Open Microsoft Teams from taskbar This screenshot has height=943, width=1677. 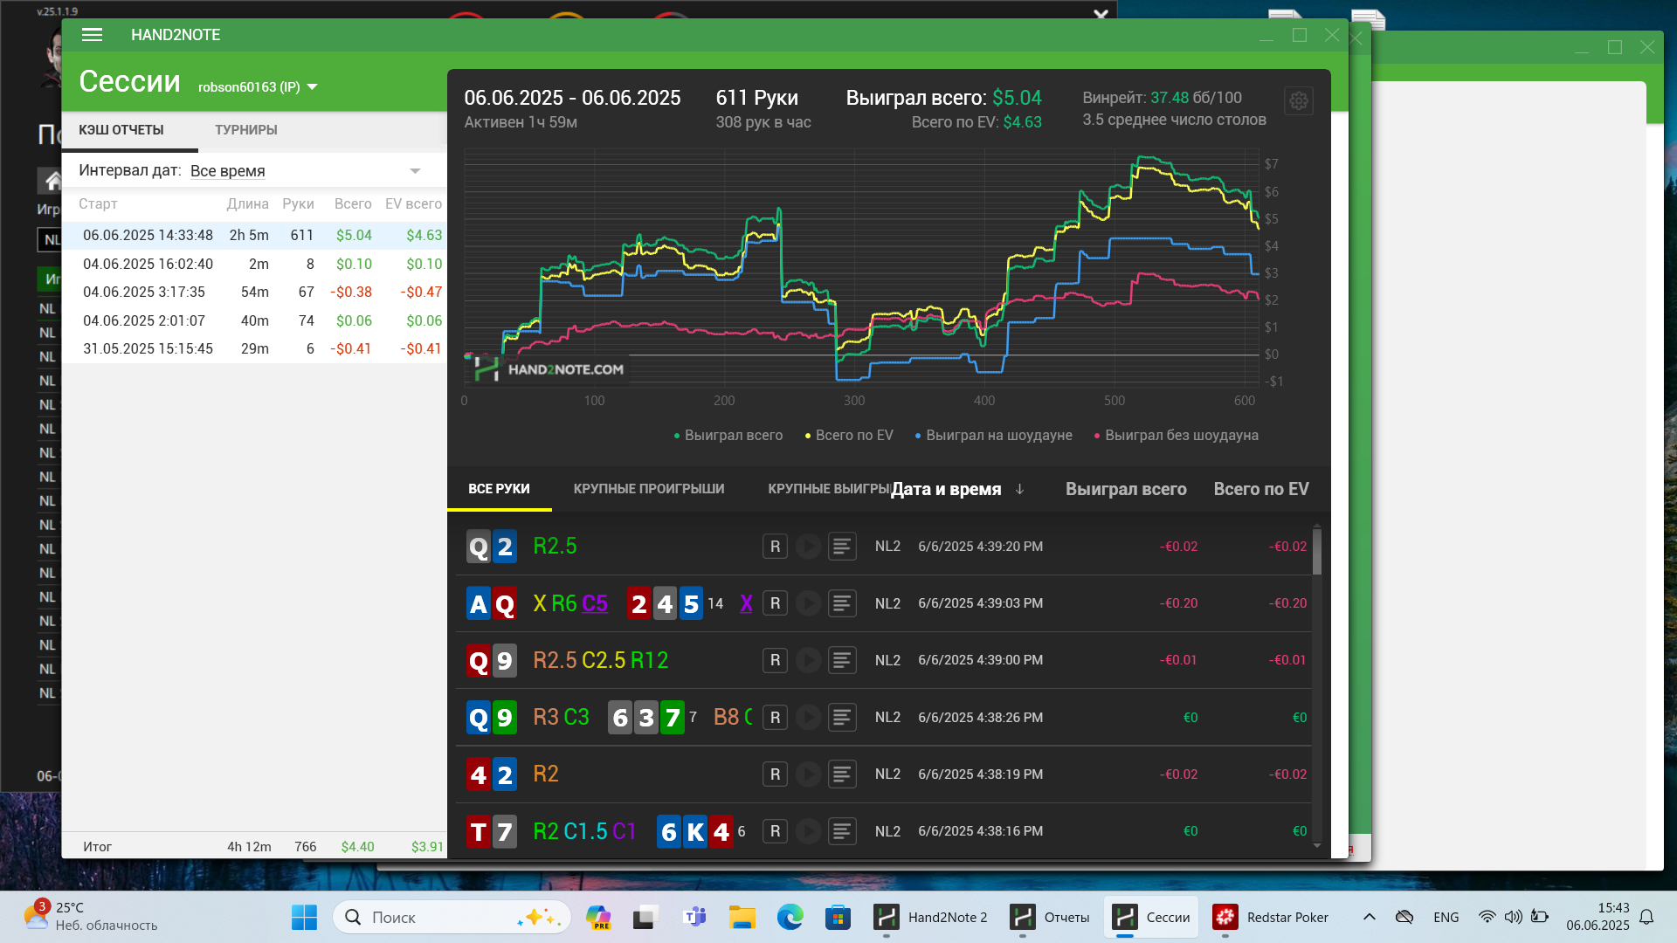694,917
